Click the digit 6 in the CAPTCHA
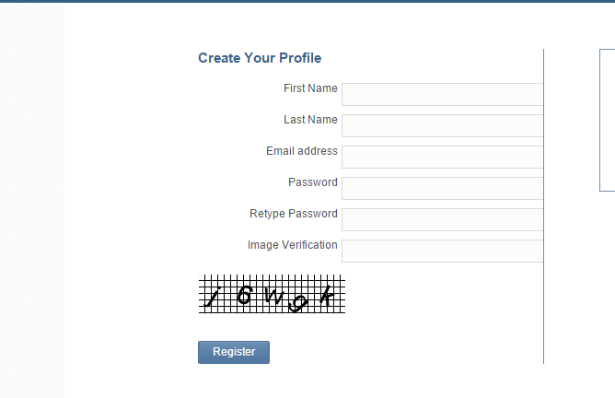 click(x=244, y=295)
